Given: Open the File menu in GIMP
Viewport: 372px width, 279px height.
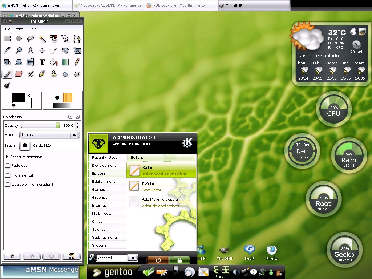Looking at the screenshot, I should pyautogui.click(x=8, y=29).
